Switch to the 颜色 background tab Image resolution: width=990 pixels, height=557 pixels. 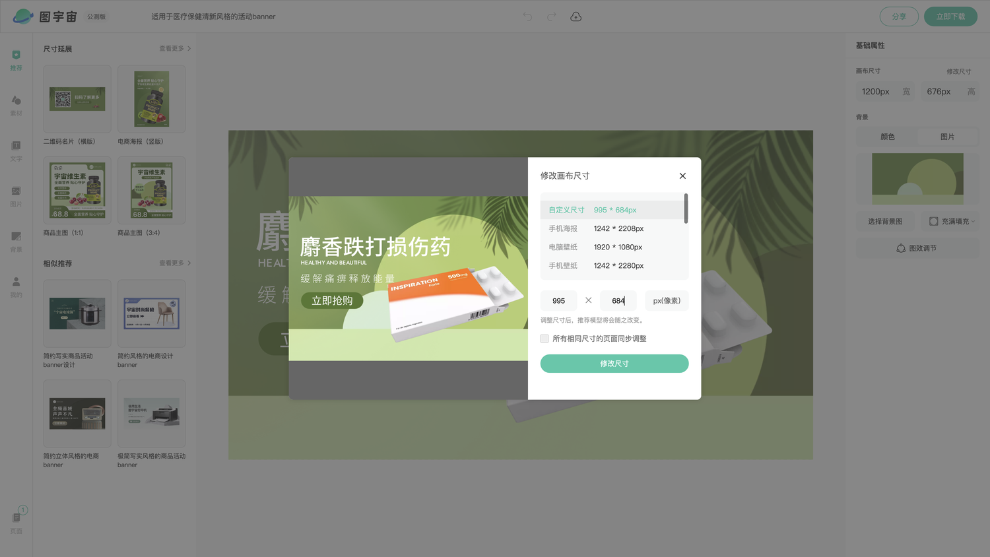888,137
